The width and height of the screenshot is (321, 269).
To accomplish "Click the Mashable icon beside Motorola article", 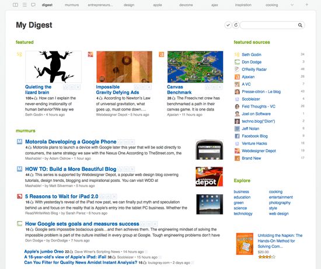I will (x=19, y=142).
